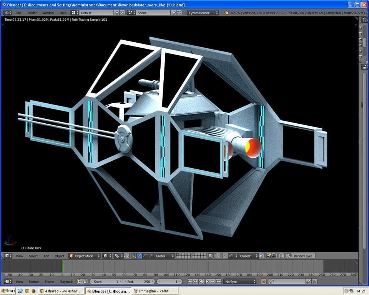Click the Blender logo in info header
This screenshot has width=369, height=295.
click(x=226, y=13)
